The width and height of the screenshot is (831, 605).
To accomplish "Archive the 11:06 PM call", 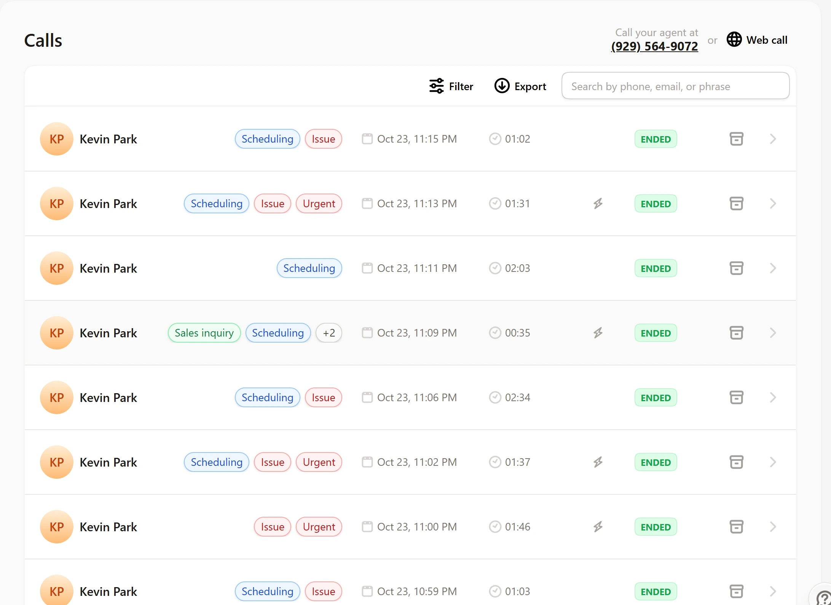I will [736, 397].
